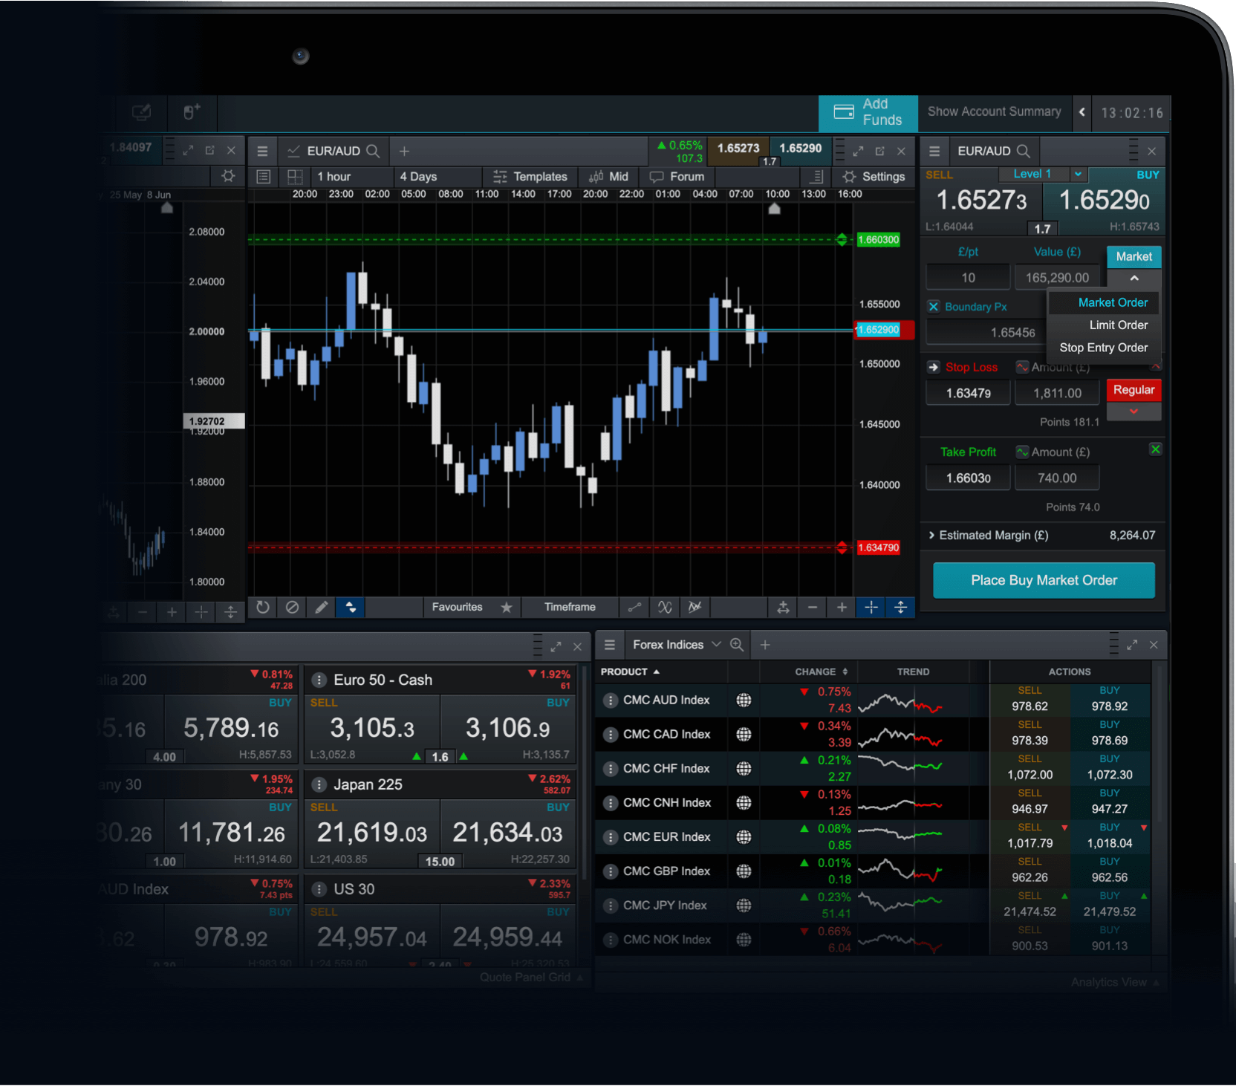Toggle the Take Profit green X checkbox

pyautogui.click(x=1155, y=449)
